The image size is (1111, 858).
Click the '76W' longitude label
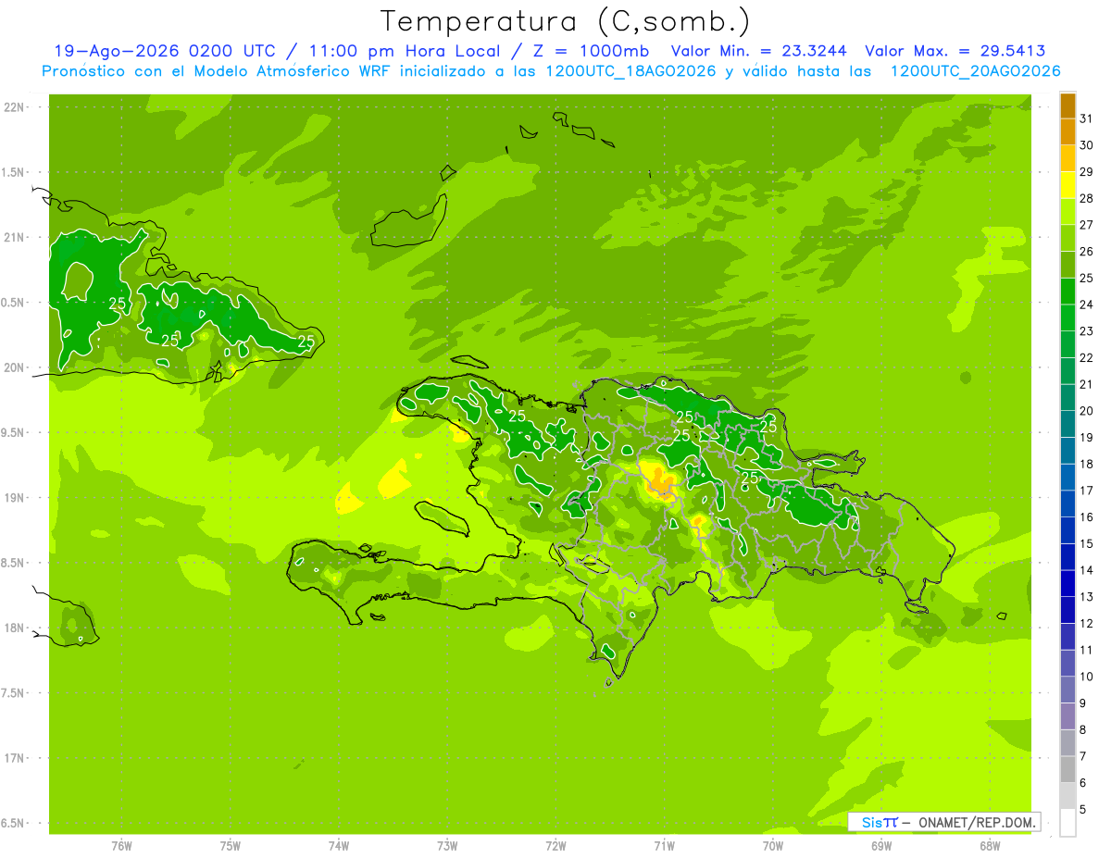(x=121, y=846)
